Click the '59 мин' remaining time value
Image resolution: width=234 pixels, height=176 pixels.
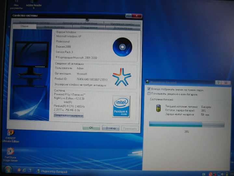(205, 115)
